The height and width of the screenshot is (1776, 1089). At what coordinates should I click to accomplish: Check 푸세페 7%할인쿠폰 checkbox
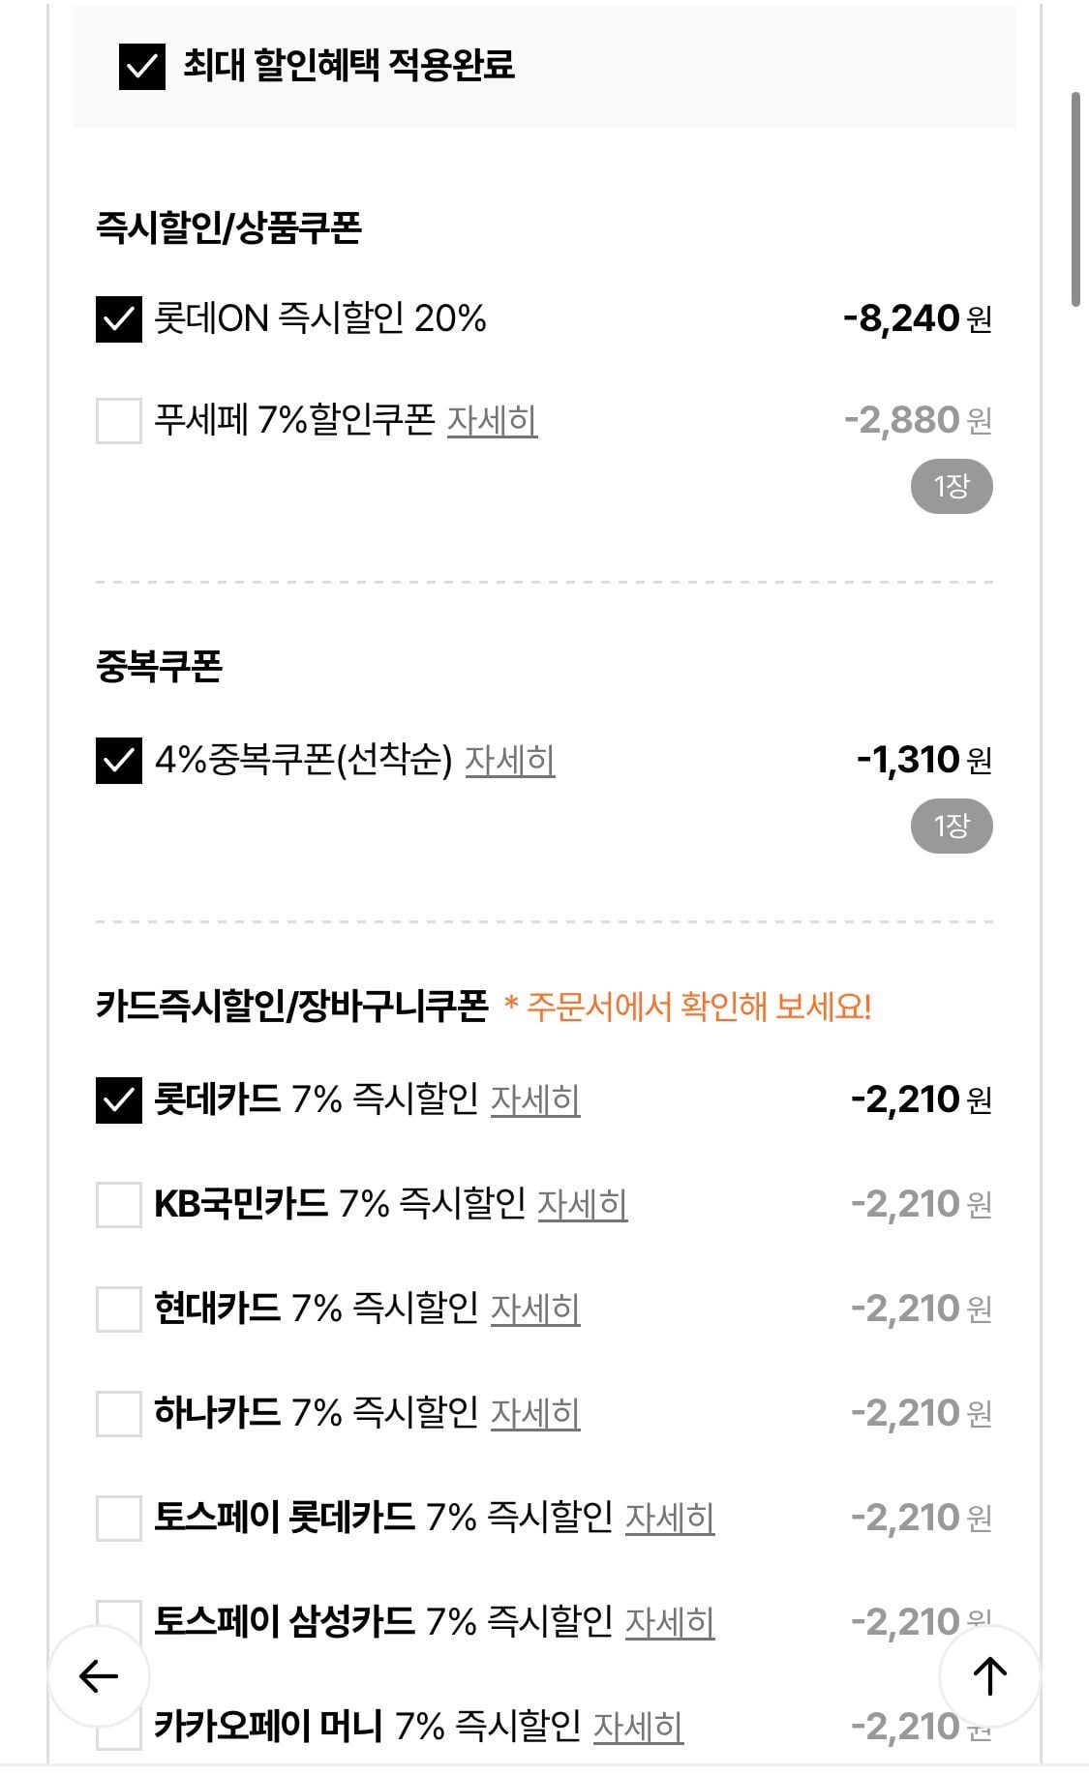click(118, 421)
